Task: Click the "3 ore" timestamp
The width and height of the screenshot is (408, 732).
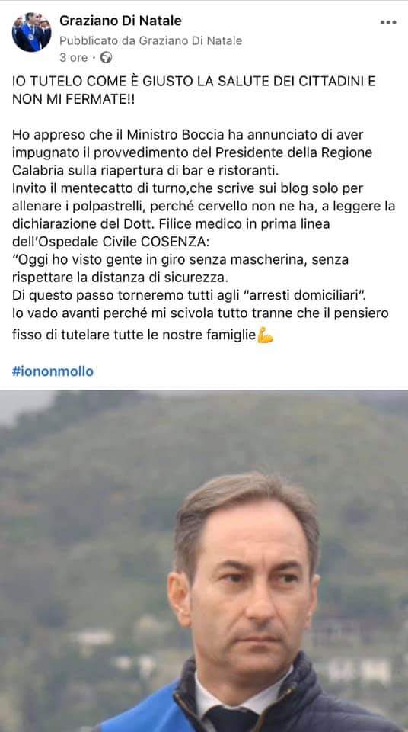Action: coord(73,57)
